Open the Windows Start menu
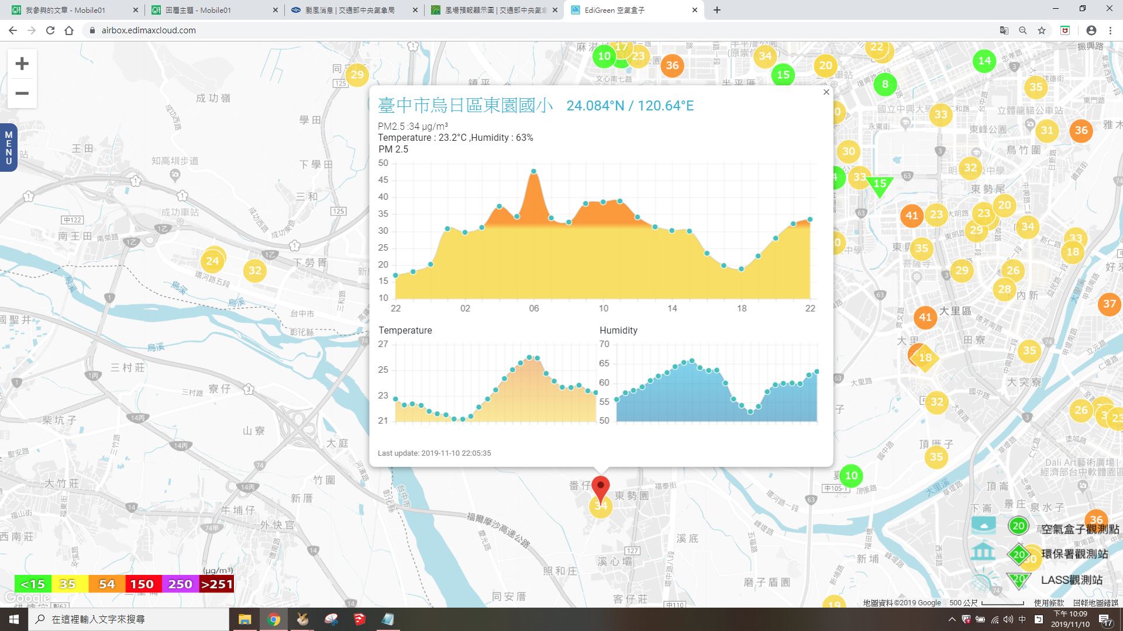This screenshot has height=631, width=1123. tap(14, 619)
